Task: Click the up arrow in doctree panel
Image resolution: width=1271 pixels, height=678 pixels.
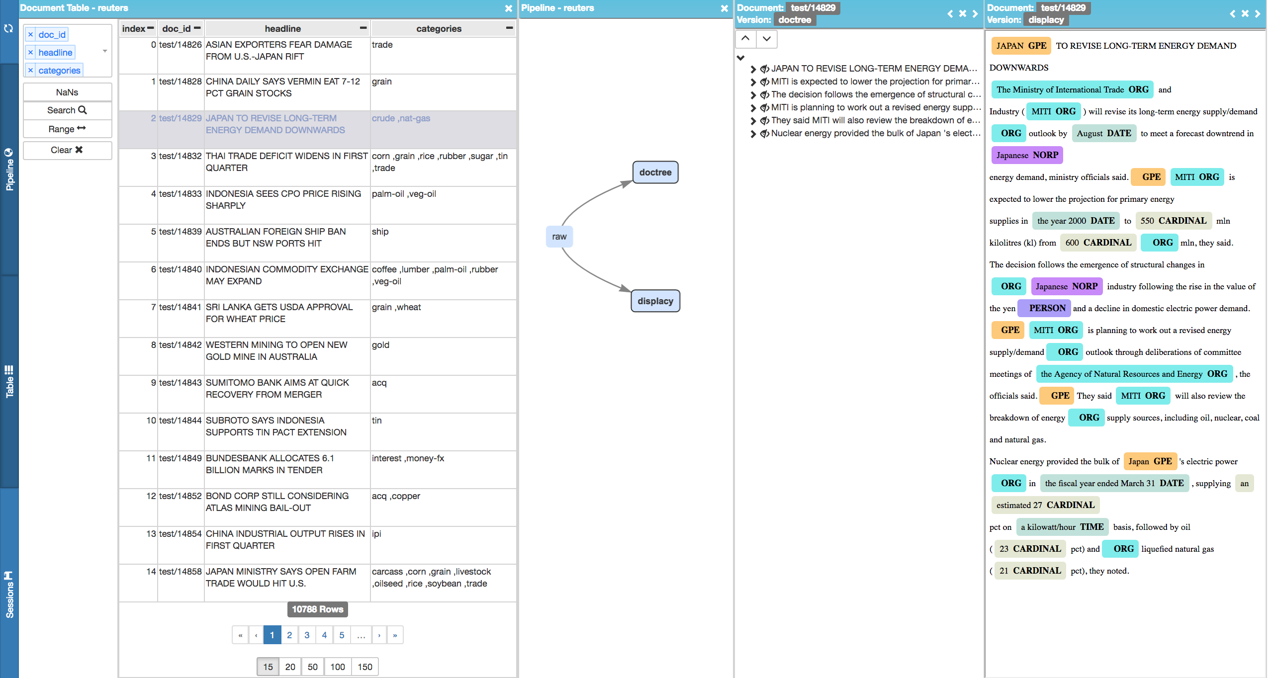Action: click(x=745, y=38)
